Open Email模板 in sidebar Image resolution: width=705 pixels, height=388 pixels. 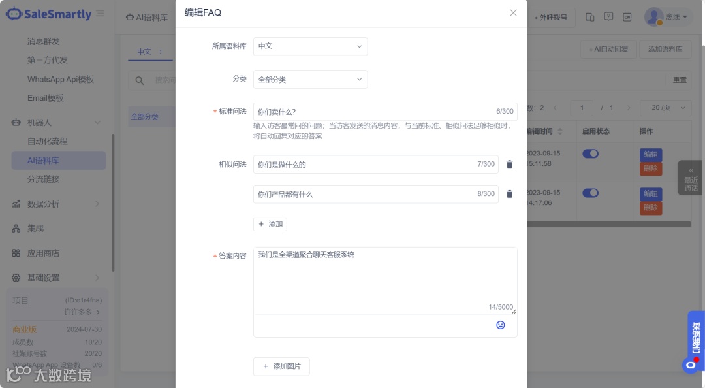tap(46, 98)
